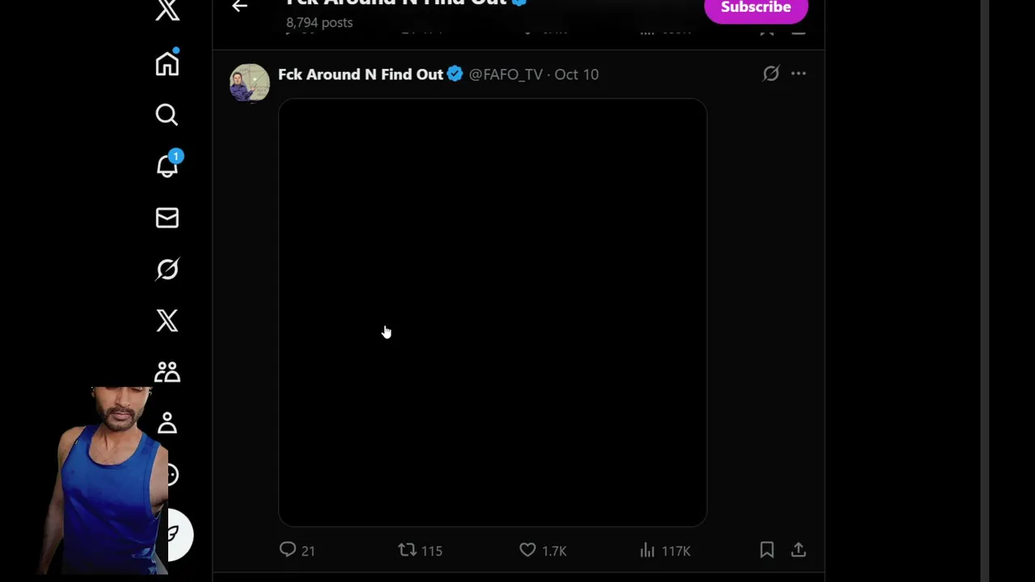Open Messages envelope in sidebar
The height and width of the screenshot is (582, 1035).
167,218
